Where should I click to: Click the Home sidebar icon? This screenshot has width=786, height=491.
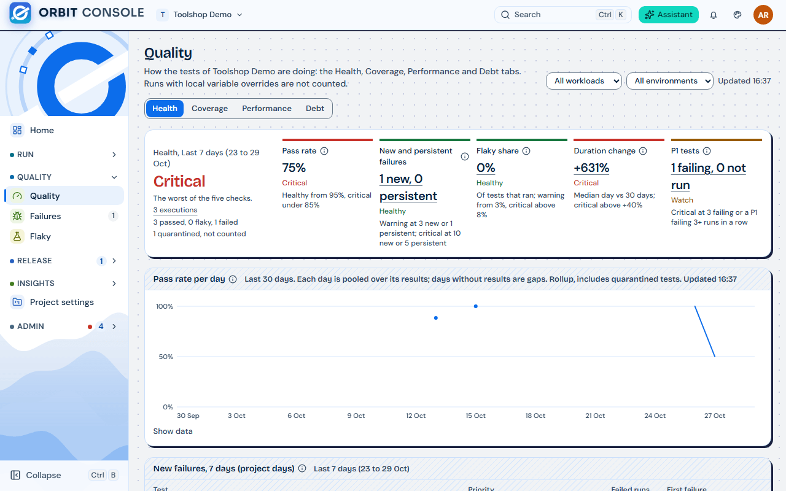[17, 130]
